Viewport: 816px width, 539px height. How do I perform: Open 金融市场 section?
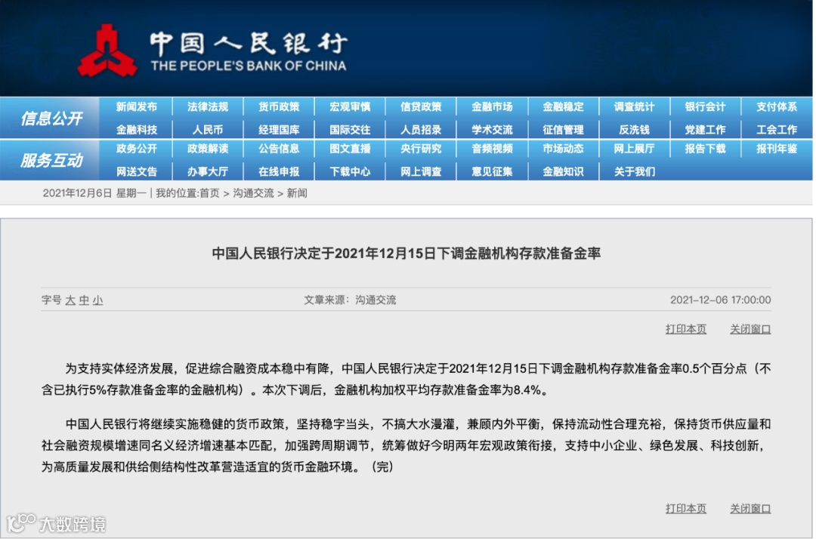point(492,107)
